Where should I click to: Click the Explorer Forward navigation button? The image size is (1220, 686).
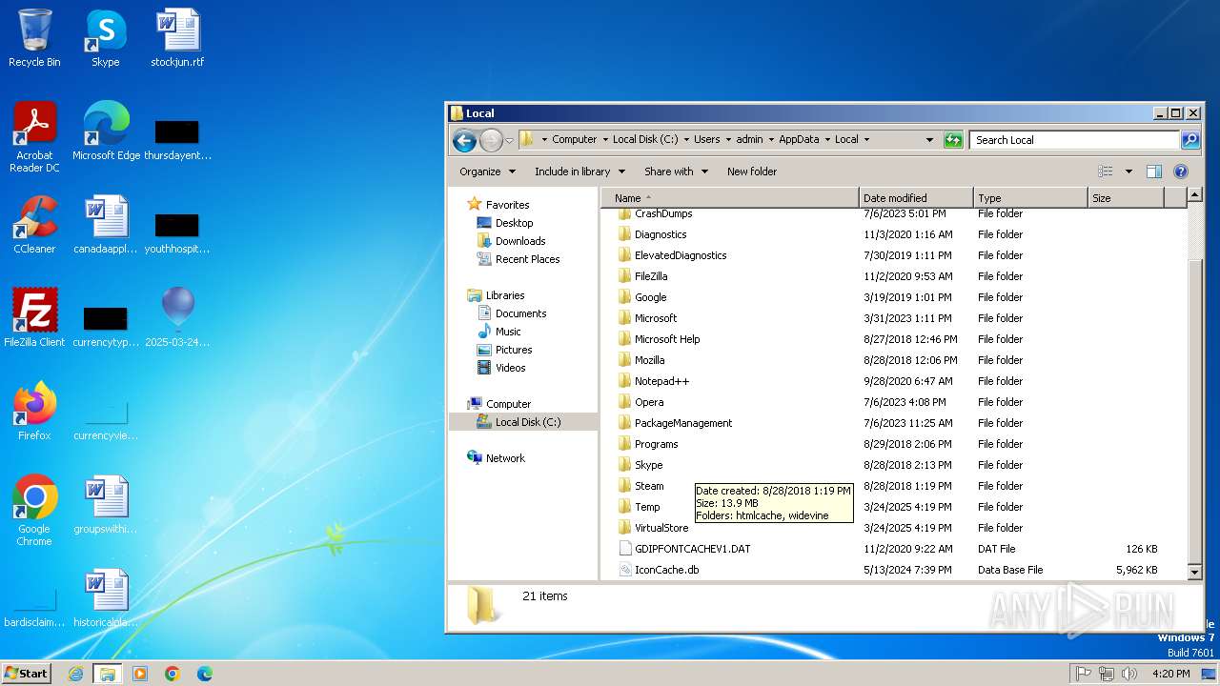pyautogui.click(x=491, y=140)
